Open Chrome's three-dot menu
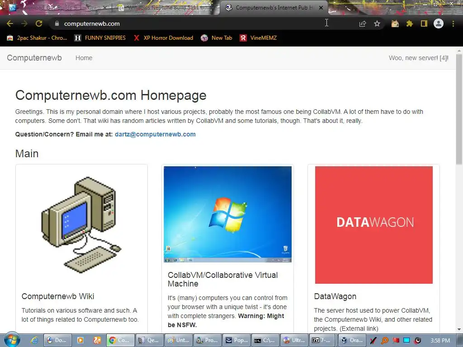The image size is (463, 347). 453,23
